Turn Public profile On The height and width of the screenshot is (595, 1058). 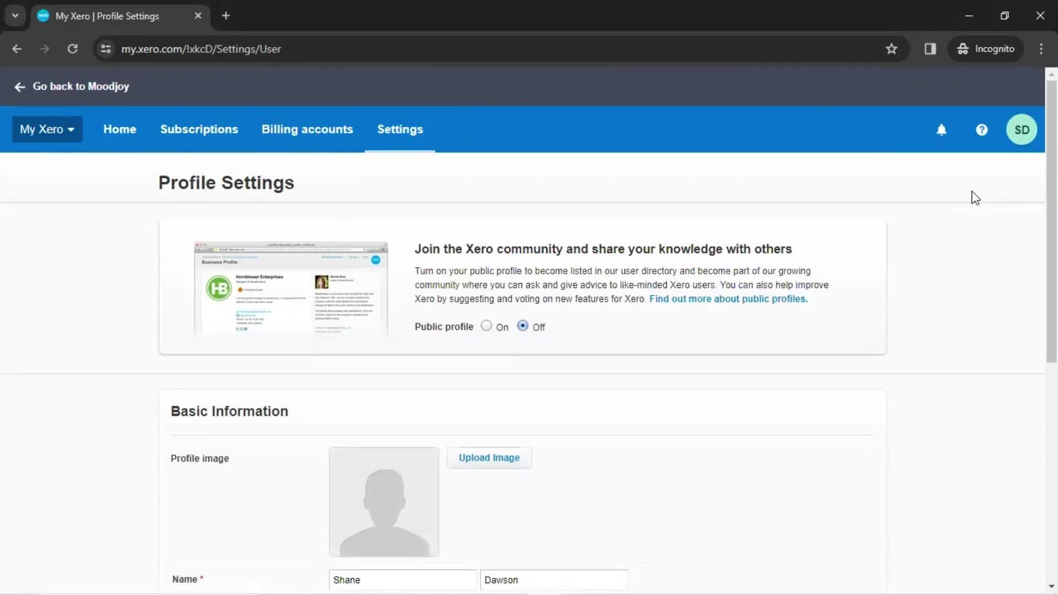point(486,326)
